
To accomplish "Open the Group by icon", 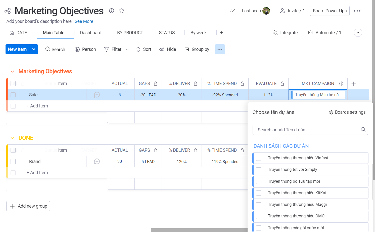I will (186, 49).
